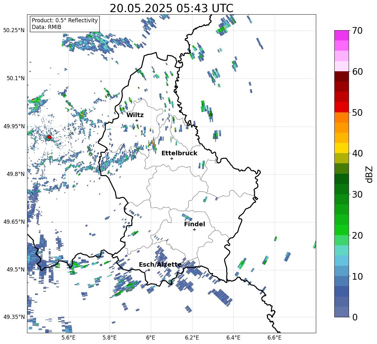Viewport: 377px width, 344px height.
Task: Click the Findel location label
Action: 195,224
